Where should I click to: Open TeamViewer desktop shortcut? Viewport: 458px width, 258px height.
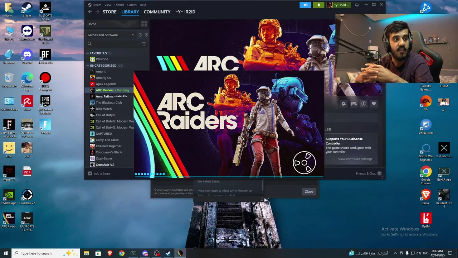click(27, 33)
